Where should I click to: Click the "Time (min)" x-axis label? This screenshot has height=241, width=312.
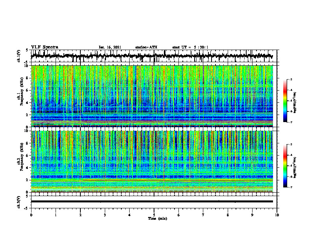(x=158, y=219)
